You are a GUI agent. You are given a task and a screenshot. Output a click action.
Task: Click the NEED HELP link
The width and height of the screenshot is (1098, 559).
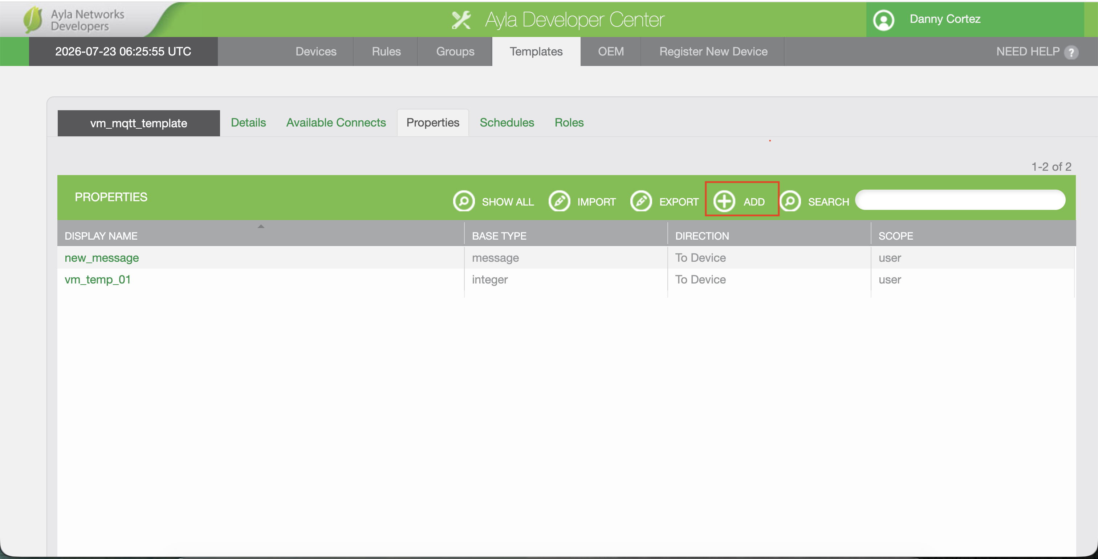1028,51
